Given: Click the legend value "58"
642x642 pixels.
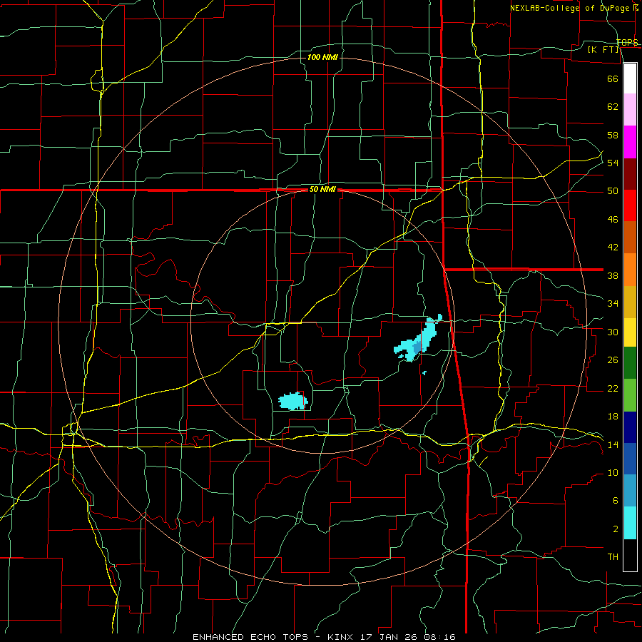Looking at the screenshot, I should 613,135.
